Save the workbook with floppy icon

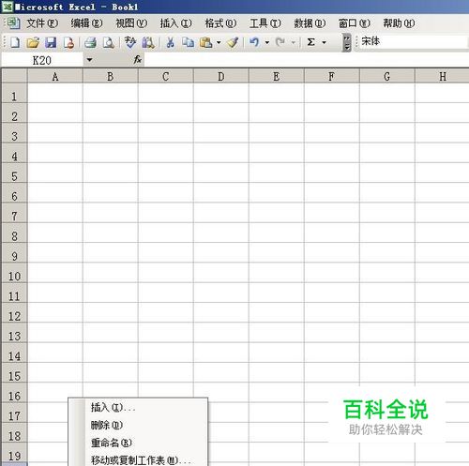click(51, 42)
